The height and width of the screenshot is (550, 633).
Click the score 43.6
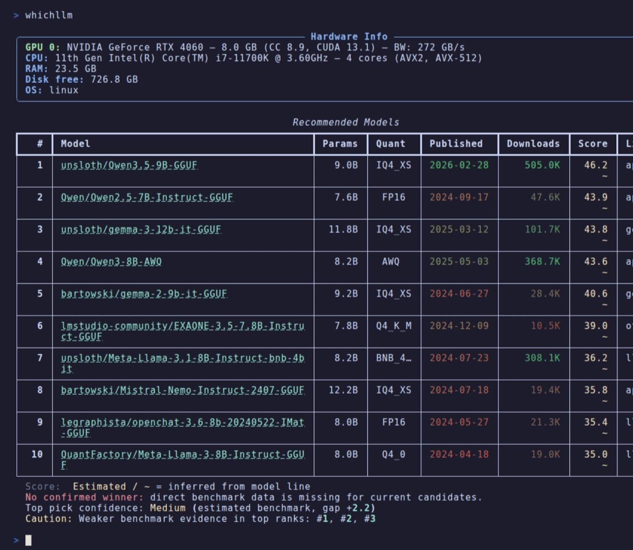(x=596, y=262)
